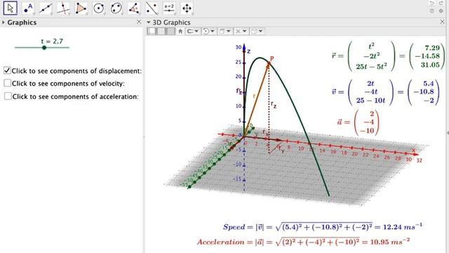The image size is (449, 253).
Task: Check the components of velocity checkbox
Action: tap(7, 83)
